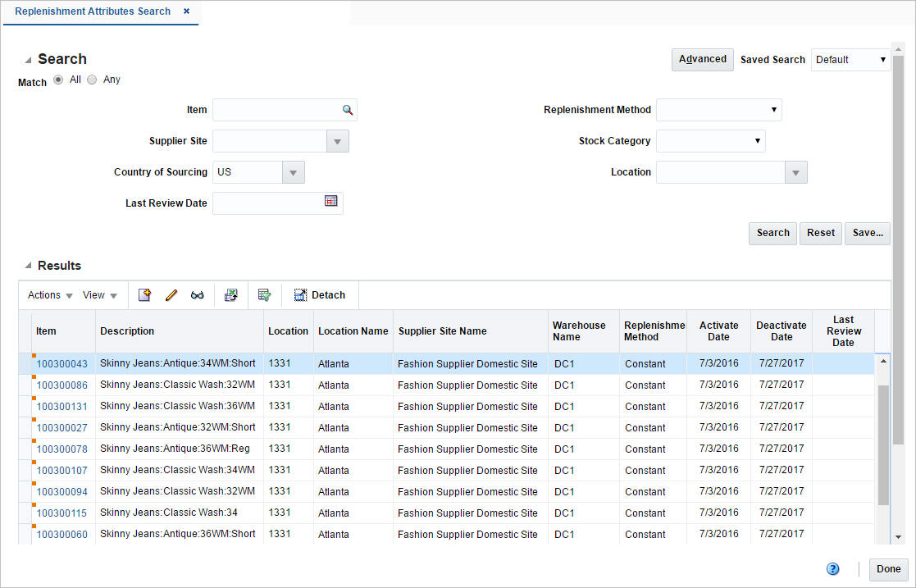Click the Export to Excel icon
This screenshot has width=916, height=588.
[231, 294]
